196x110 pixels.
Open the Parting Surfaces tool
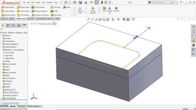pos(93,10)
